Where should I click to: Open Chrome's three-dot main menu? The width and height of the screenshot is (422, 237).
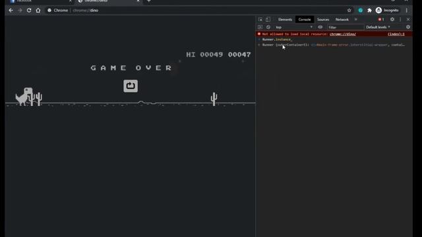tap(407, 11)
